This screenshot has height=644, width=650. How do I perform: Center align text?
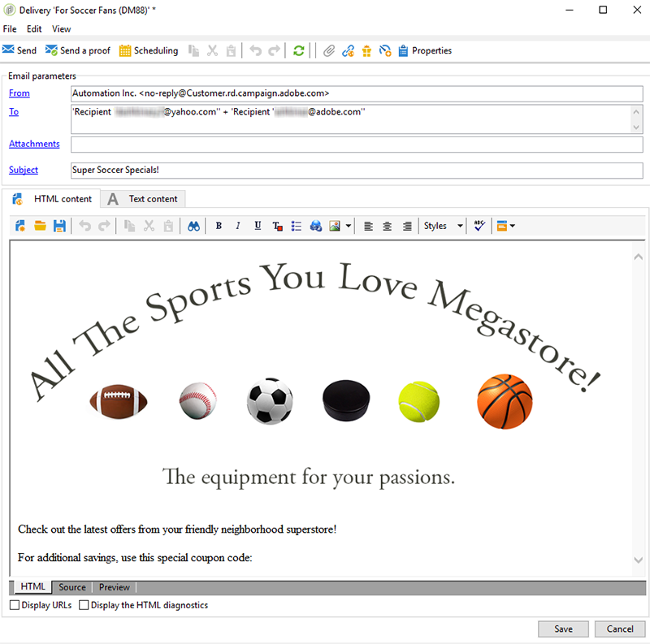[388, 226]
